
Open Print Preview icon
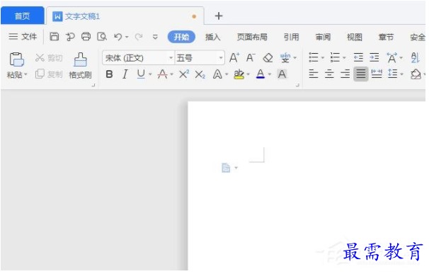[102, 36]
